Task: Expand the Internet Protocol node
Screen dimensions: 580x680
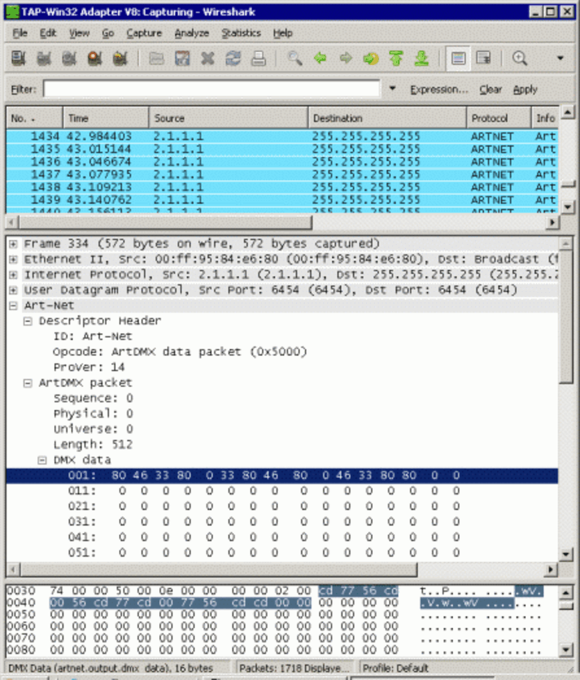Action: (x=13, y=275)
